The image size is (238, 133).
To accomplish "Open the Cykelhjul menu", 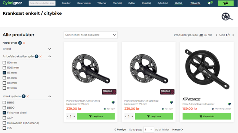I will 162,3.
